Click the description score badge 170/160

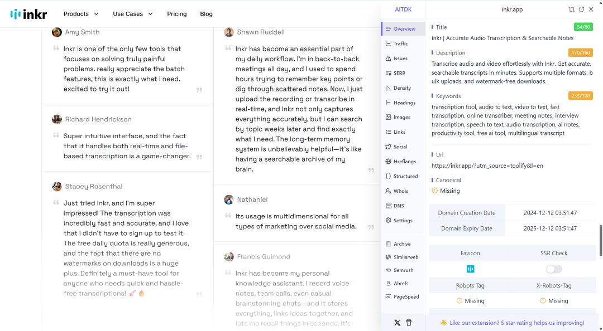pos(580,52)
